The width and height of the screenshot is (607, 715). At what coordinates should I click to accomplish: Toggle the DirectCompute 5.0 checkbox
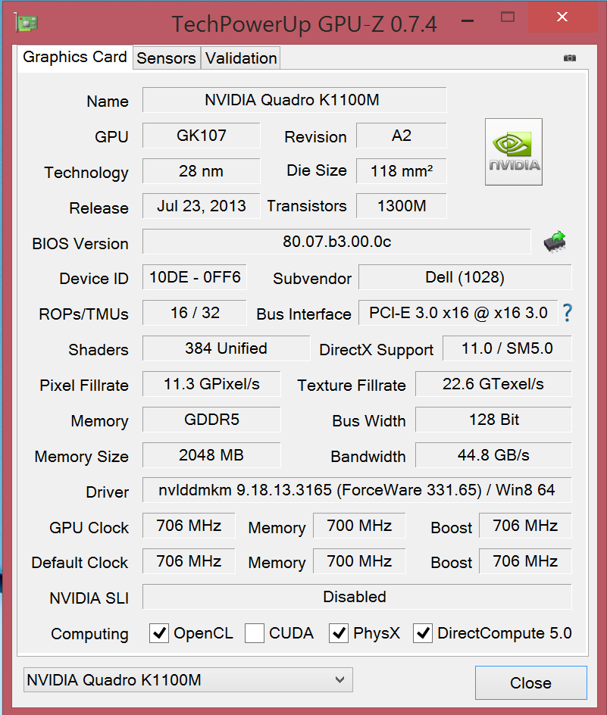(423, 633)
